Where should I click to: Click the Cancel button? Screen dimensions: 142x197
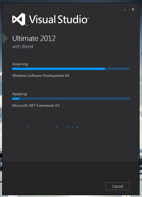point(117,186)
